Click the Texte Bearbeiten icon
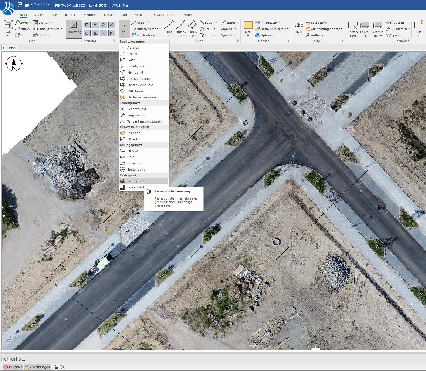 click(308, 23)
